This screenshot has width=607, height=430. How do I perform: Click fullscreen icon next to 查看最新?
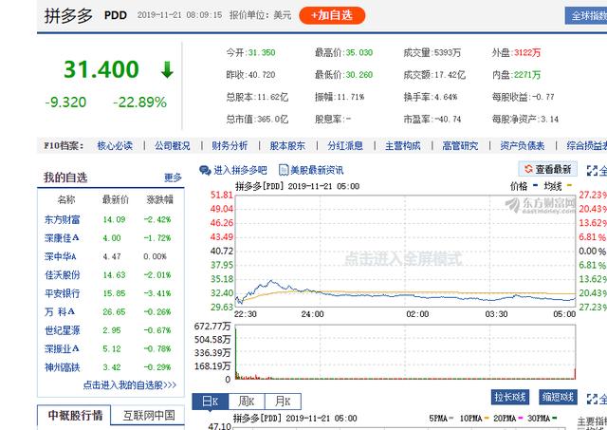pyautogui.click(x=592, y=171)
